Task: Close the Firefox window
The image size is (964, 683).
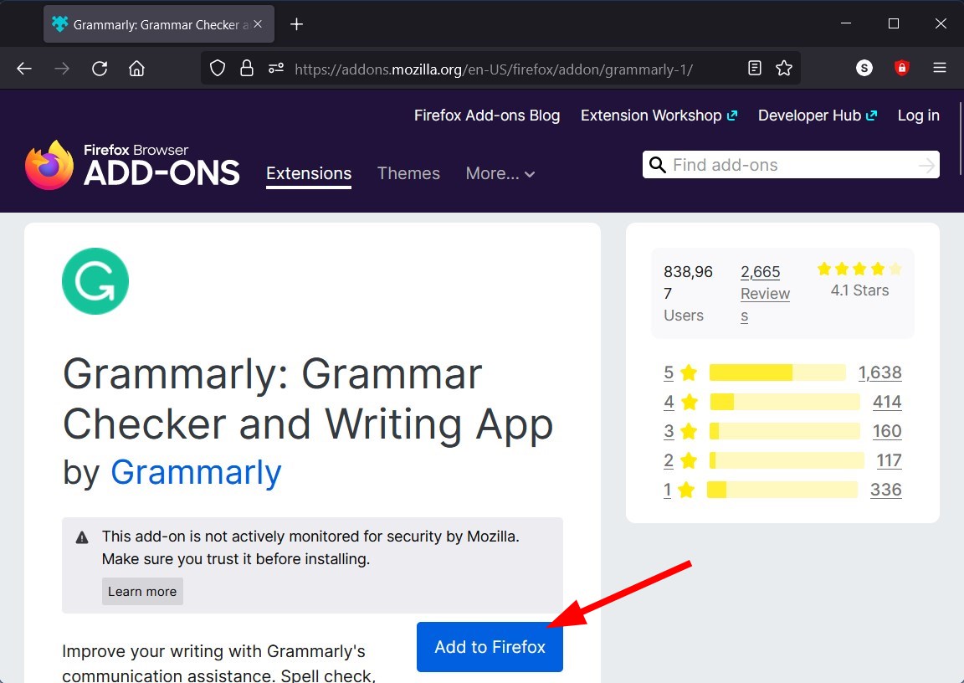Action: [x=941, y=23]
